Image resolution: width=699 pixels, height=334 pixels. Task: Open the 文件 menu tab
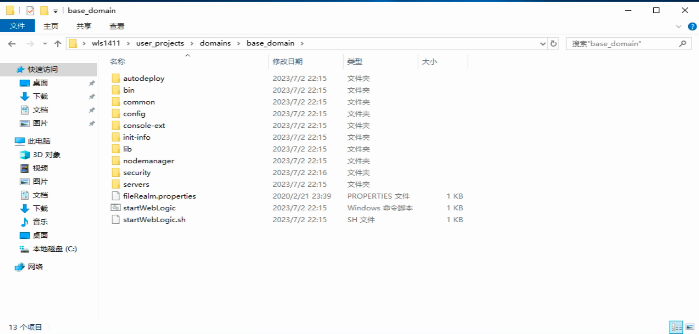[x=17, y=26]
